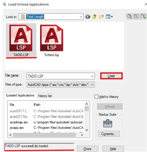
Task: Go up one folder level icon
Action: tap(94, 17)
